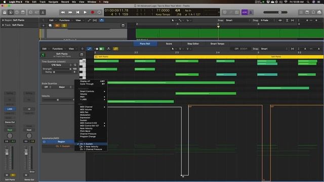Open the macOS Spotlight search icon
324x182 pixels.
point(308,2)
